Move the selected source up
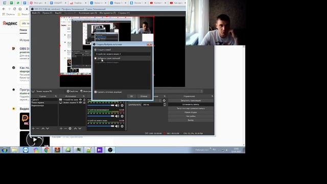This screenshot has height=184, width=327. [75, 128]
